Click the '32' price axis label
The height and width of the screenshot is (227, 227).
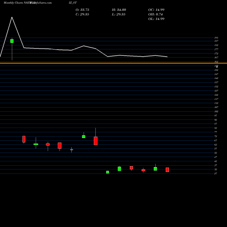[x=216, y=169]
